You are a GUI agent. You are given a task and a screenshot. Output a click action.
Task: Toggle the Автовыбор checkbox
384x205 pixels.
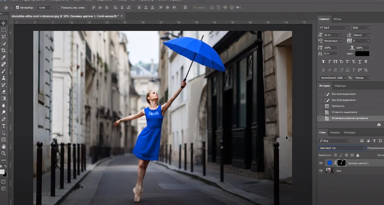click(x=17, y=7)
